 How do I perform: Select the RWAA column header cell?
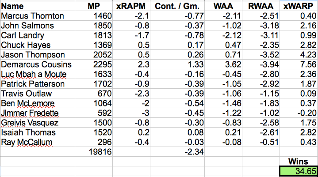[x=261, y=6]
